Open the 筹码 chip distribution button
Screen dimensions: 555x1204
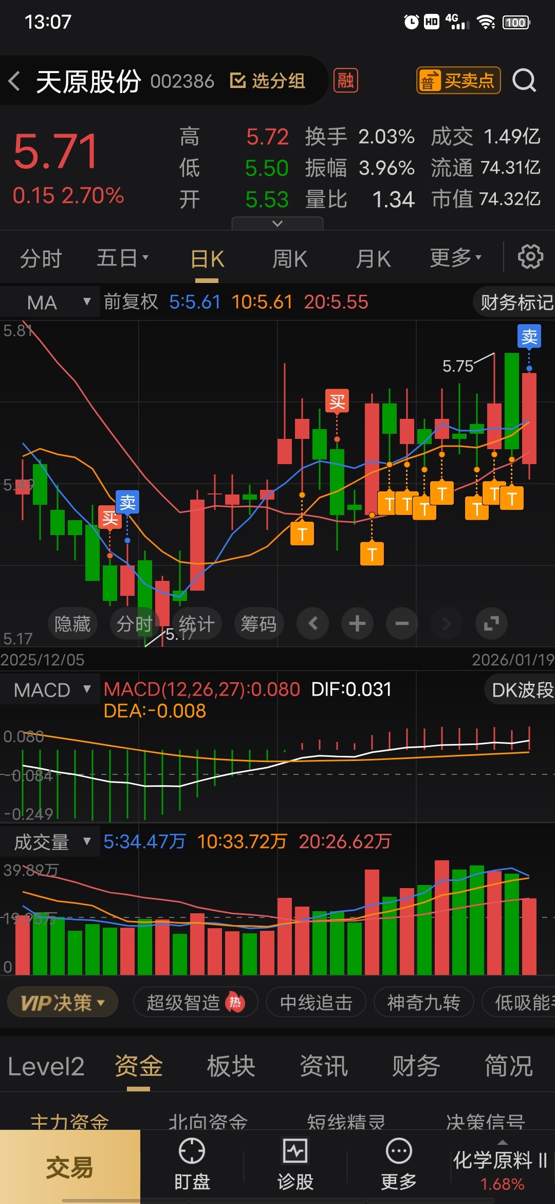pyautogui.click(x=258, y=624)
